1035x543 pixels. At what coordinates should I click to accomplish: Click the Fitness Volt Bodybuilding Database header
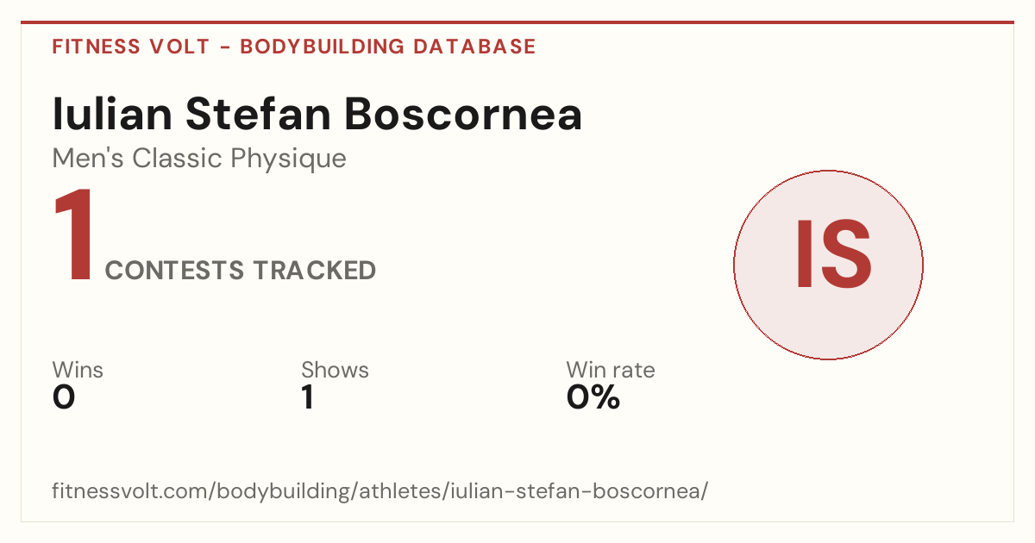tap(294, 47)
